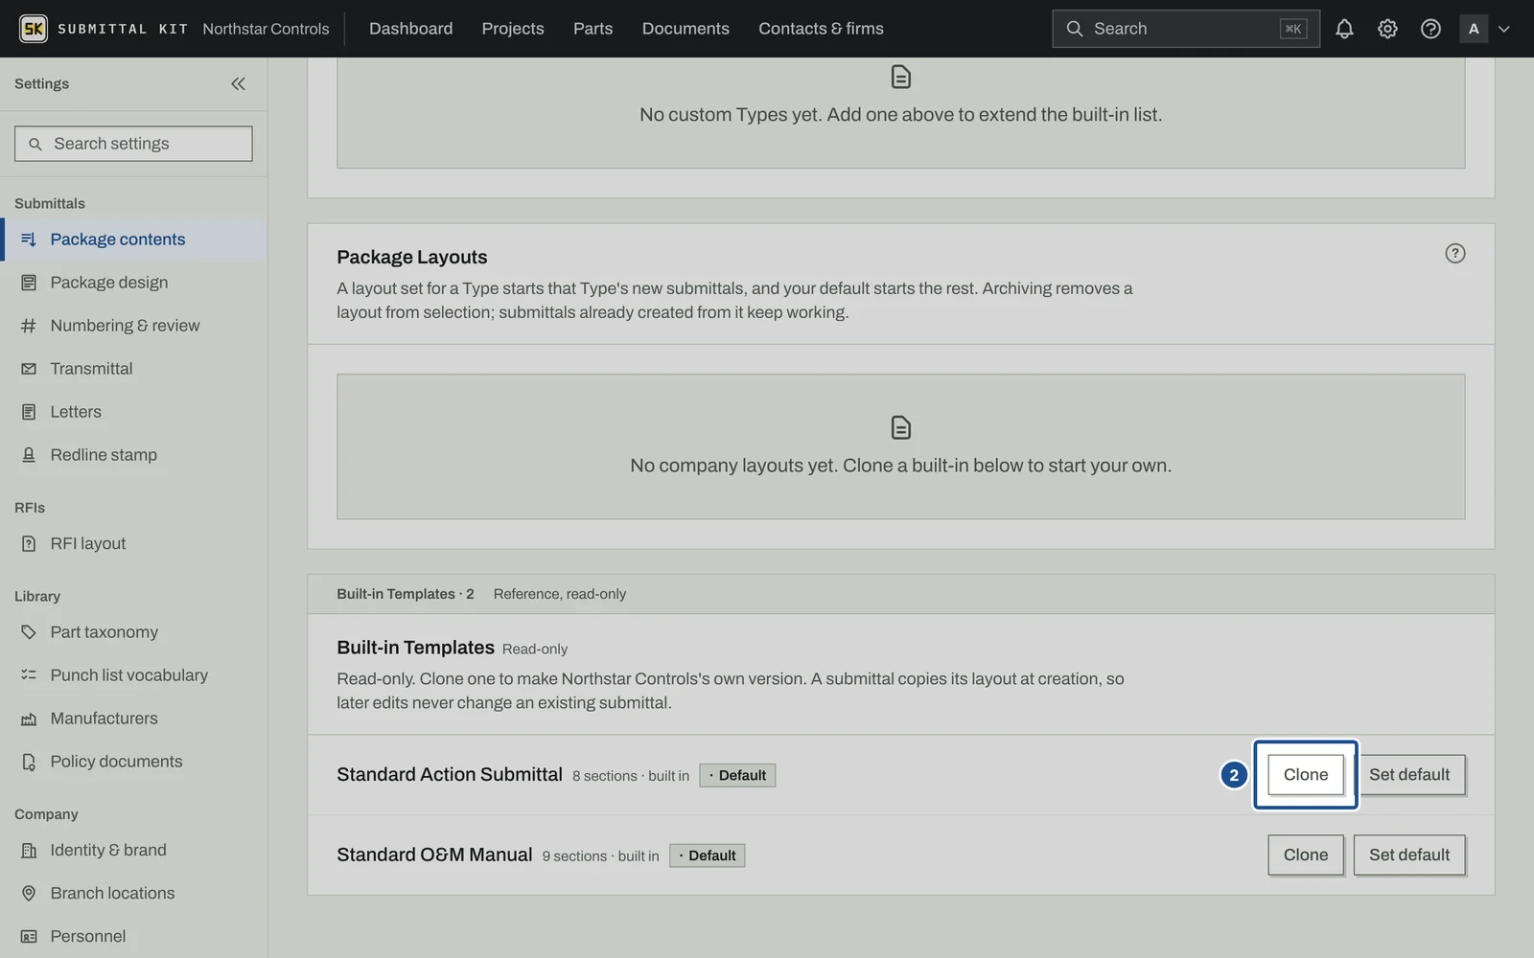Set Standard Action Submittal as default

click(1409, 774)
